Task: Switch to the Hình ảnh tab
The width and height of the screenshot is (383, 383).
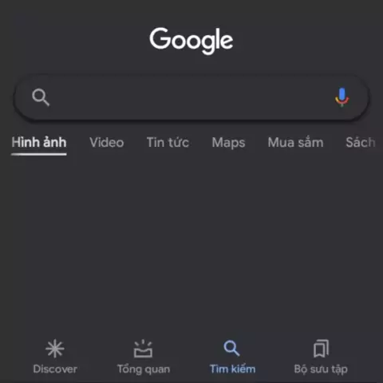Action: pos(39,142)
